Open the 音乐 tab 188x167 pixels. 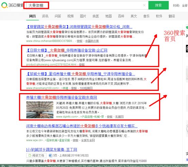(x=147, y=16)
